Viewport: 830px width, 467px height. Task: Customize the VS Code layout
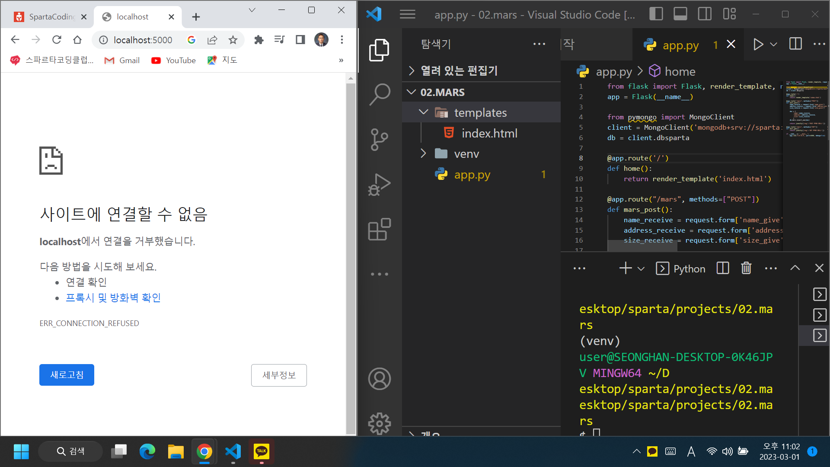(729, 14)
